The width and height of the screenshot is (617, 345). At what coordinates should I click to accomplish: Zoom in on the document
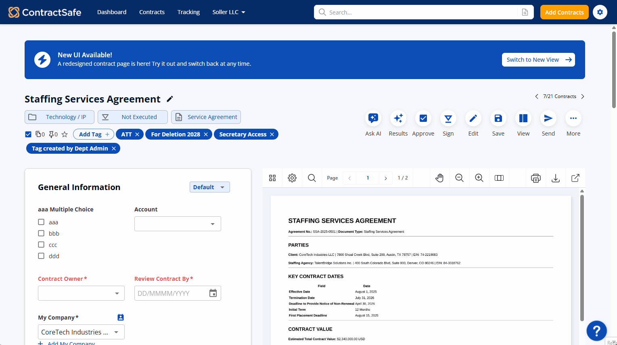pyautogui.click(x=479, y=178)
